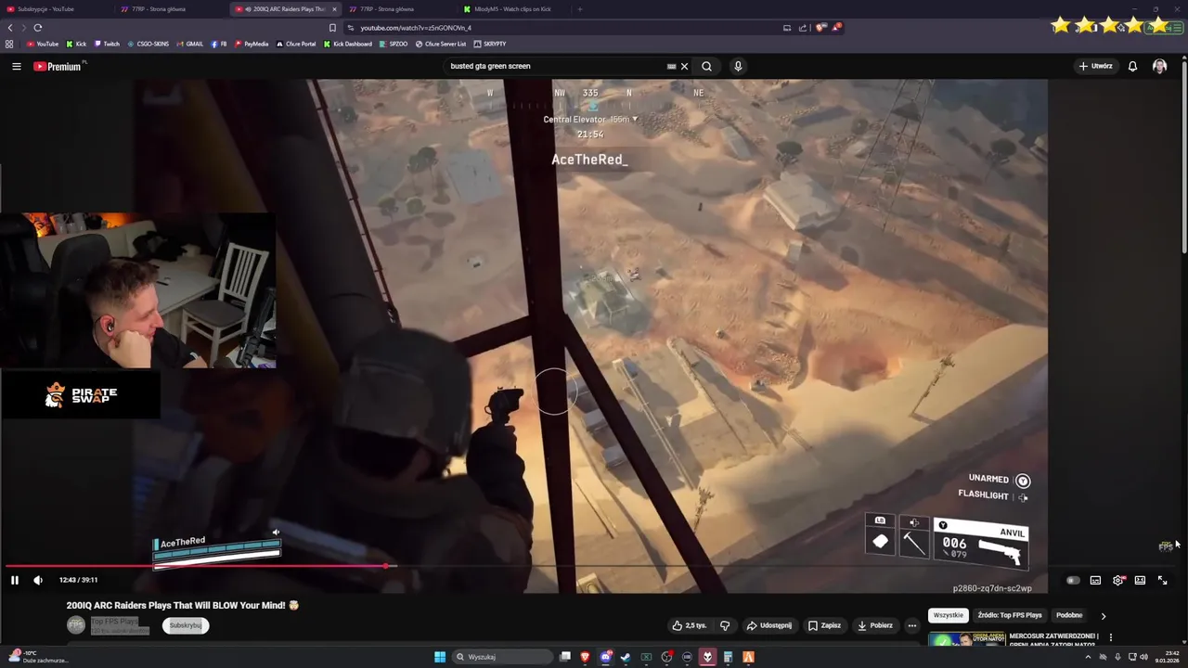The width and height of the screenshot is (1188, 668).
Task: Close the 200IQ ARC Raiders tab
Action: [334, 9]
